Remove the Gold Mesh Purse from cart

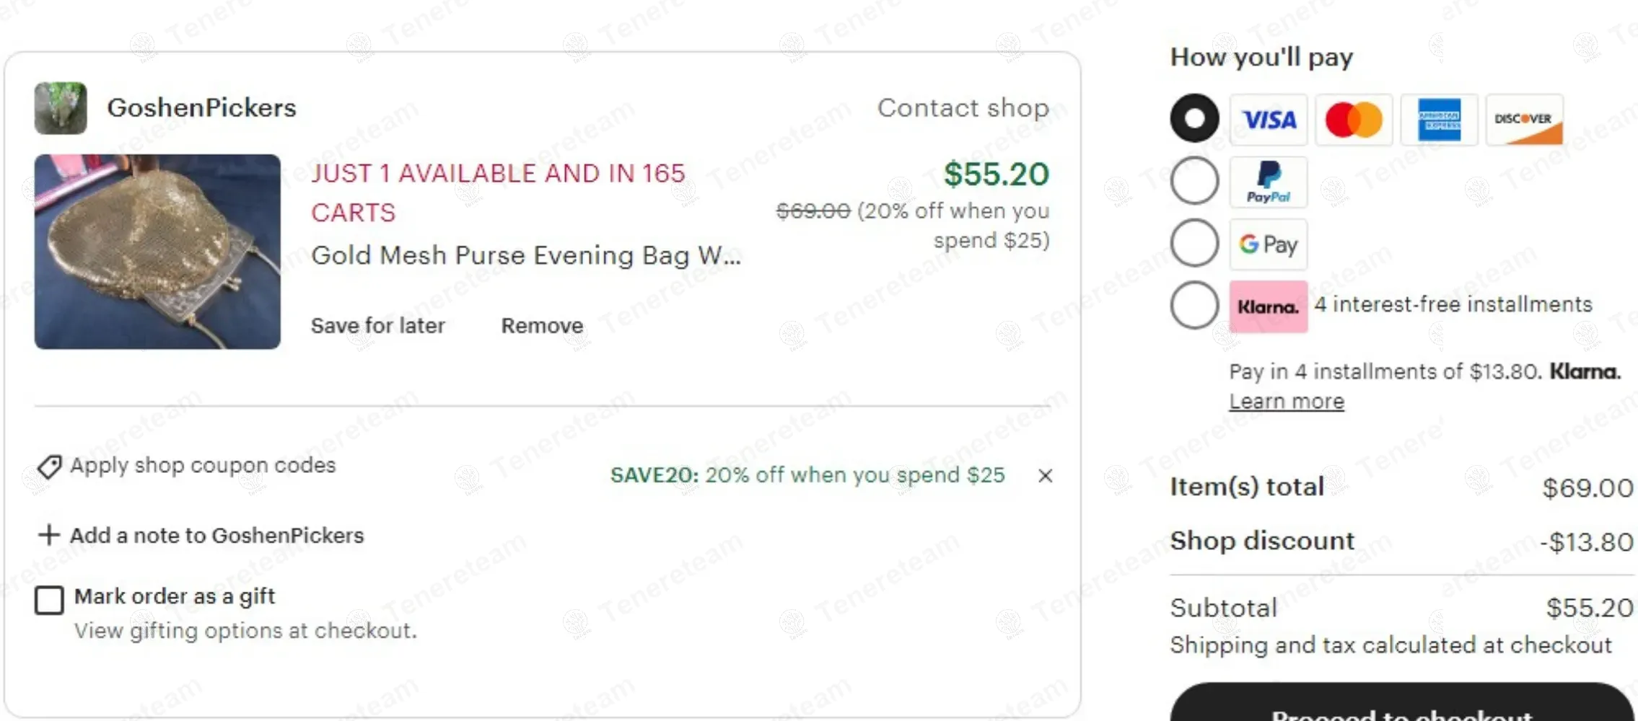542,326
